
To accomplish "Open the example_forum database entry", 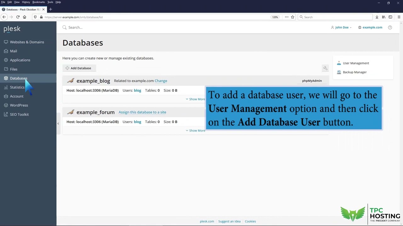I will [x=95, y=112].
